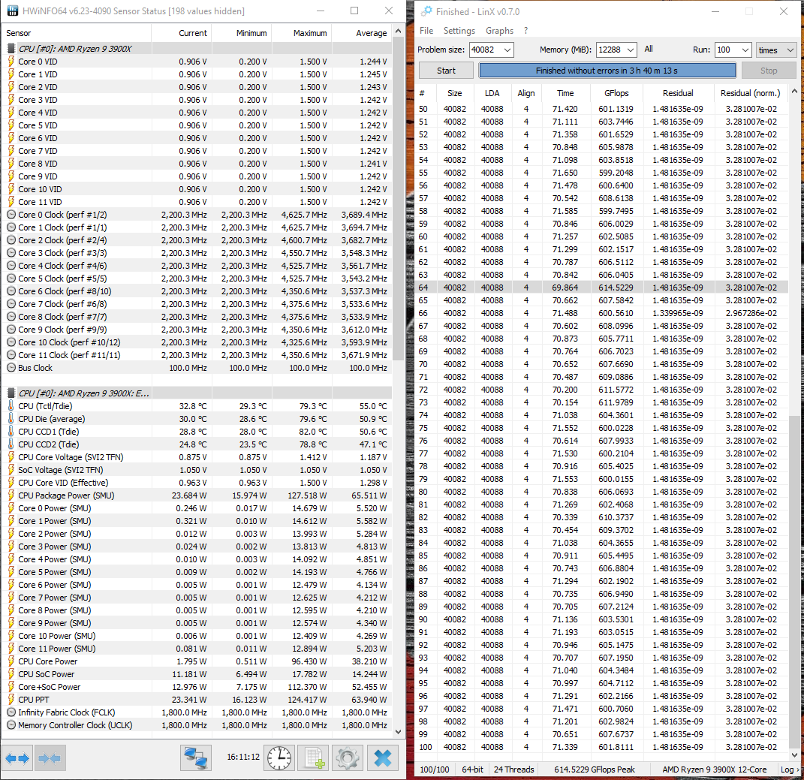The image size is (804, 780).
Task: Click the clock reset timer icon
Action: (x=279, y=758)
